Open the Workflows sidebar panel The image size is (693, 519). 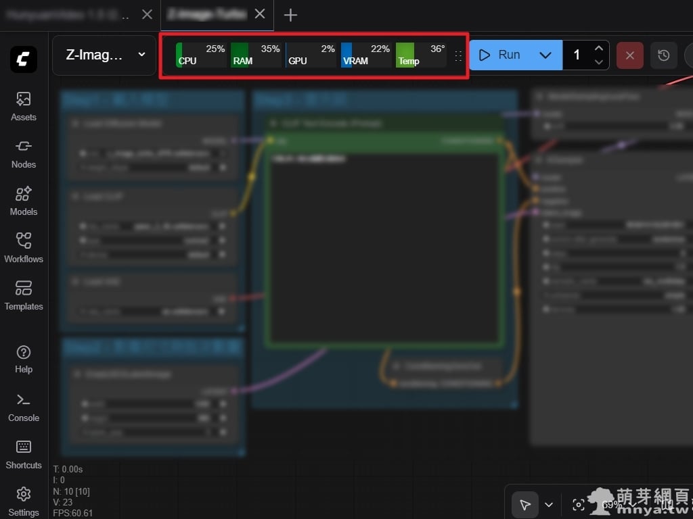pyautogui.click(x=24, y=248)
